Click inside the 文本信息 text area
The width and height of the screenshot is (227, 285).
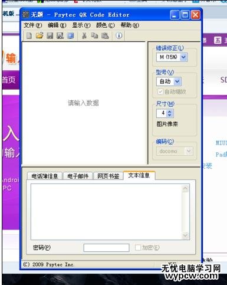coord(106,212)
